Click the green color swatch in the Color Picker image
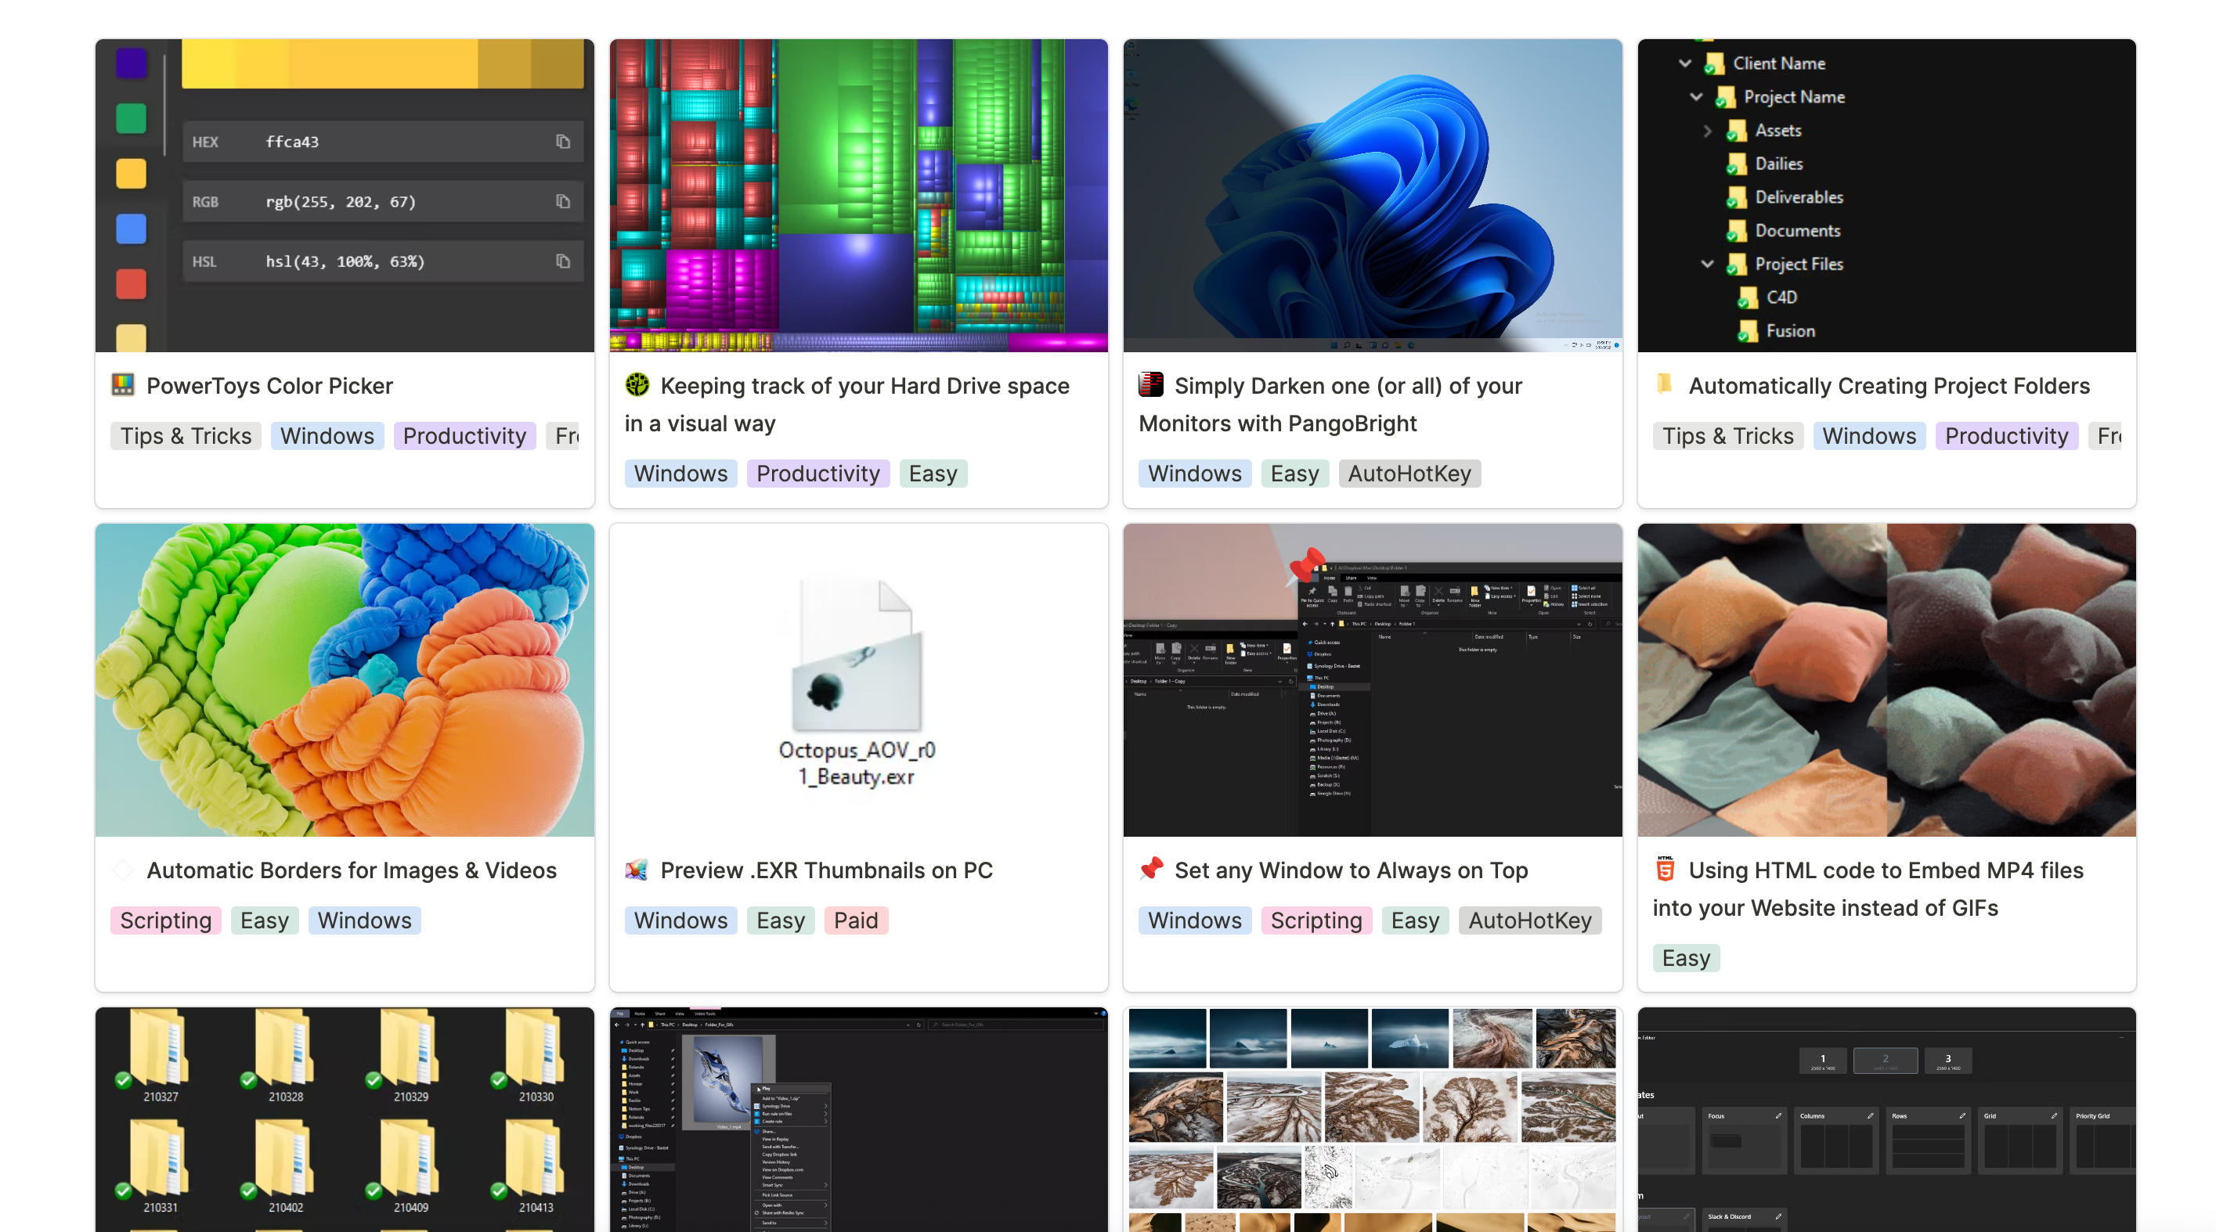 tap(131, 119)
